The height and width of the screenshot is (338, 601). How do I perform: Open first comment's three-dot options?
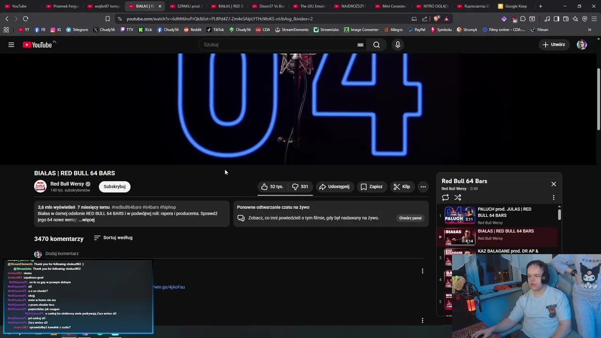click(x=422, y=271)
